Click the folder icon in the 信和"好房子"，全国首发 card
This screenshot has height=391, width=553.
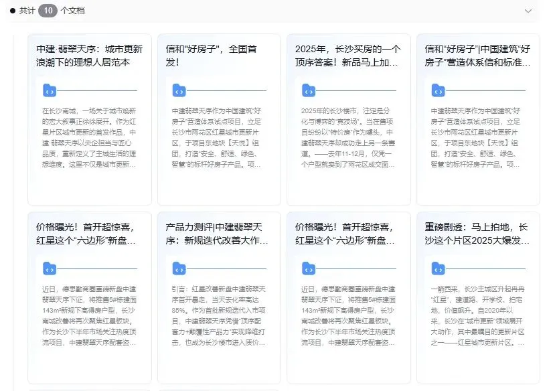pos(179,90)
